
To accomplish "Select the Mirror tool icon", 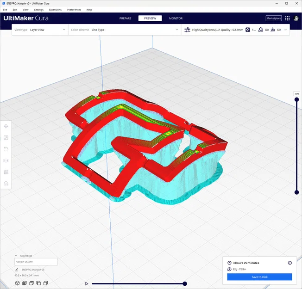I will pyautogui.click(x=6, y=160).
